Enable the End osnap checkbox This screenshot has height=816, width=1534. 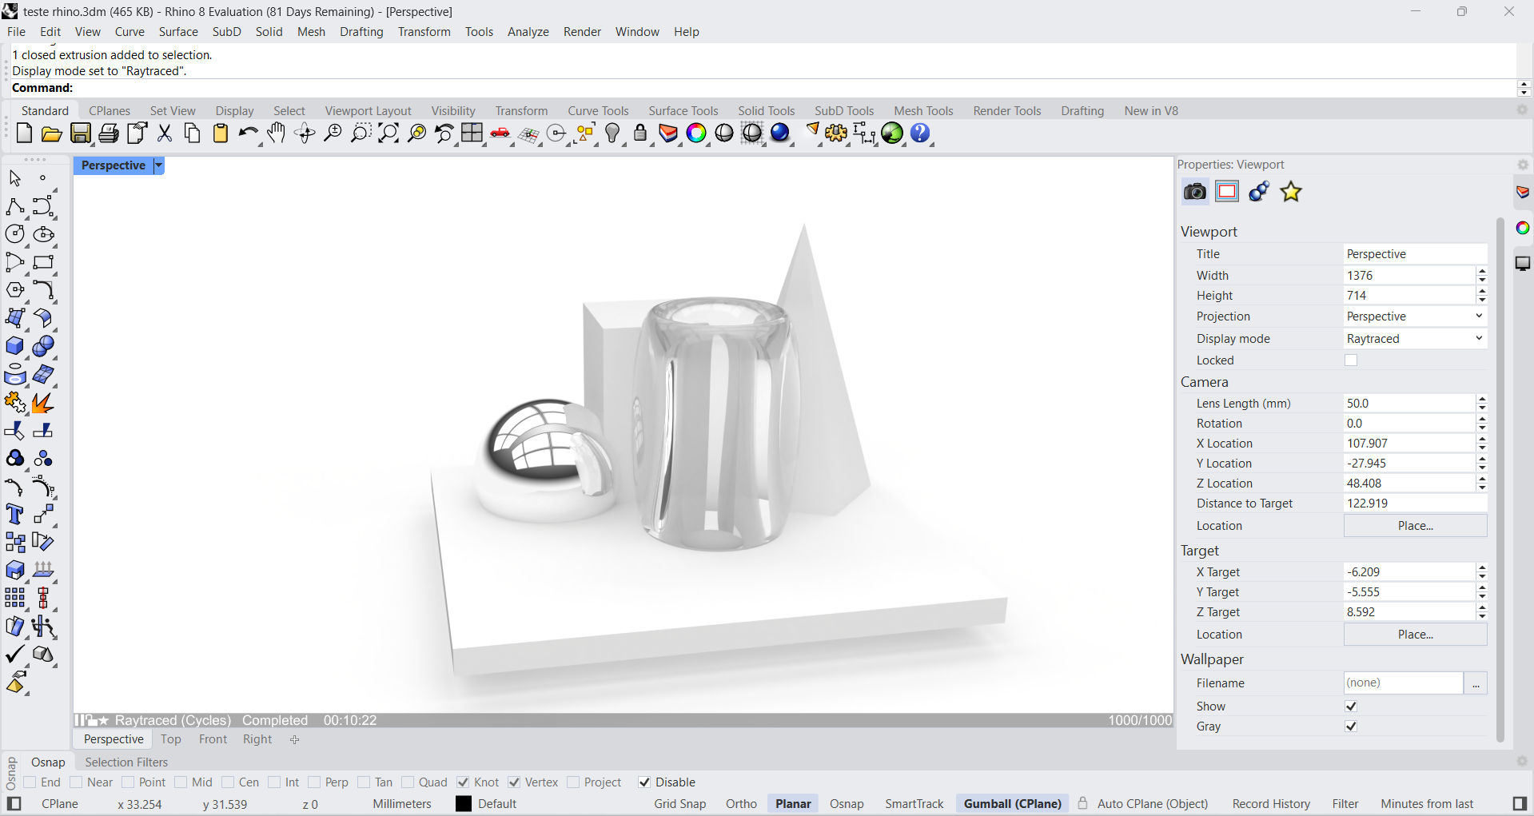(x=30, y=782)
